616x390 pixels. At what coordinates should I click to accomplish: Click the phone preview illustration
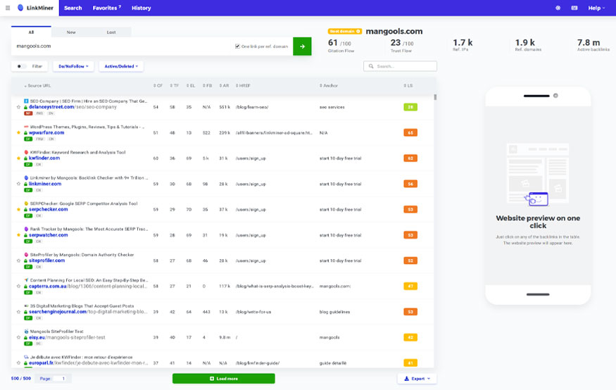[538, 175]
